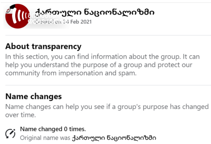This screenshot has width=211, height=144.
Task: Click line Name changes can help you
Action: pyautogui.click(x=107, y=107)
